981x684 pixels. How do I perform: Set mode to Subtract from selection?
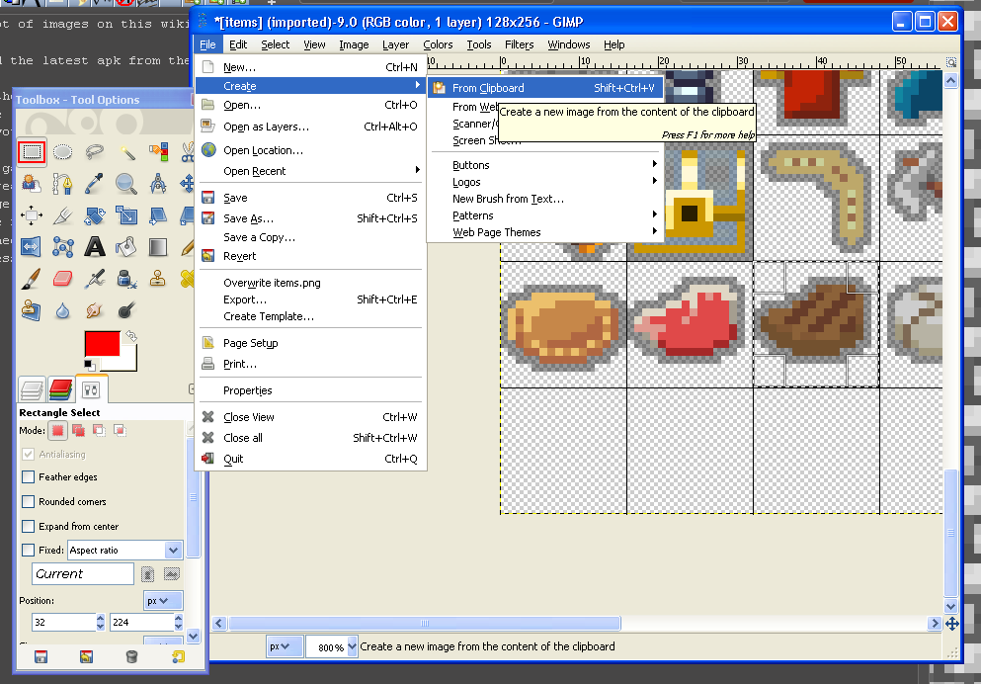pyautogui.click(x=99, y=431)
